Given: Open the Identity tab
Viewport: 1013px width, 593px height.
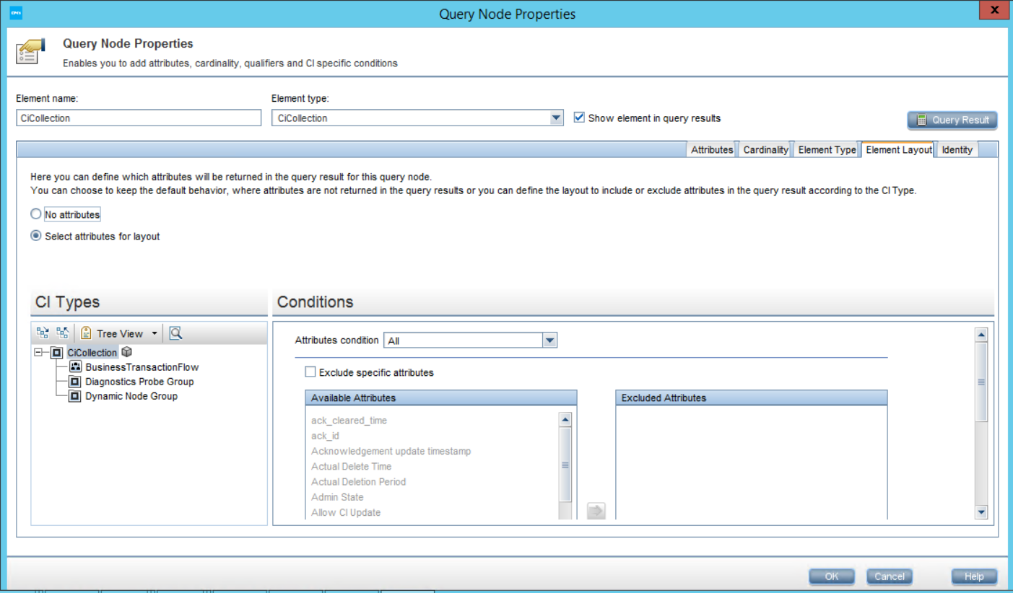Looking at the screenshot, I should click(x=957, y=149).
